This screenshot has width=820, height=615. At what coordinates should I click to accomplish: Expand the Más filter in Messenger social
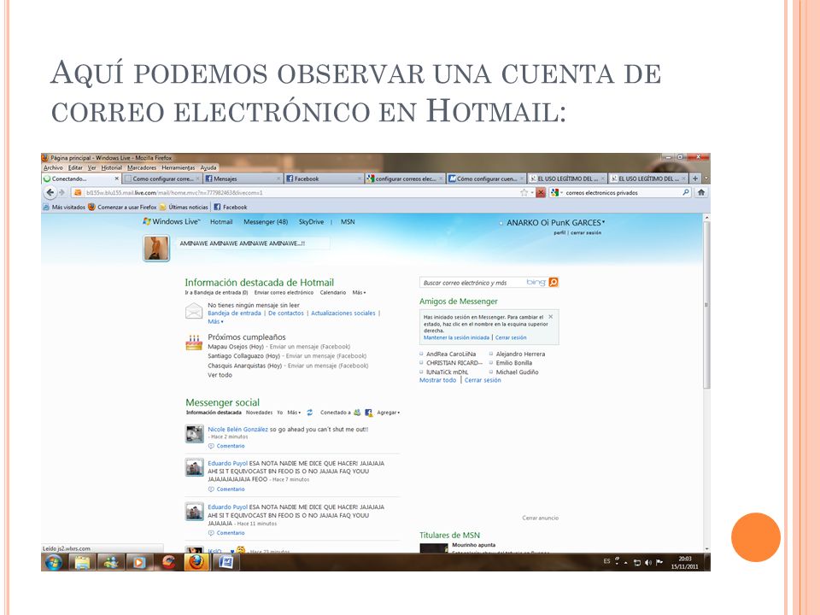tap(294, 413)
